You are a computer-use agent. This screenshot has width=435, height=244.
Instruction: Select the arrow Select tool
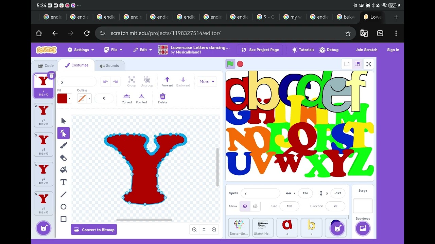(64, 121)
